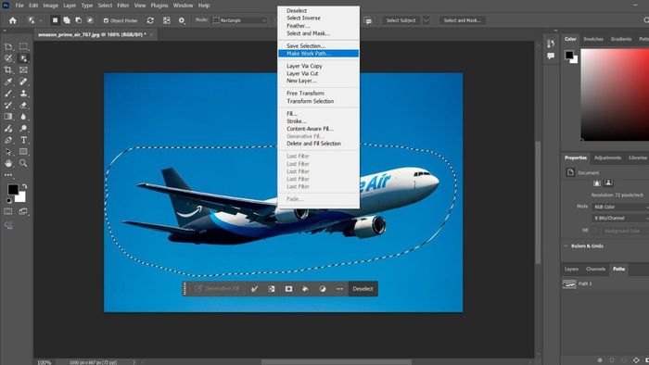Choose Layer Via Copy from menu

point(318,66)
